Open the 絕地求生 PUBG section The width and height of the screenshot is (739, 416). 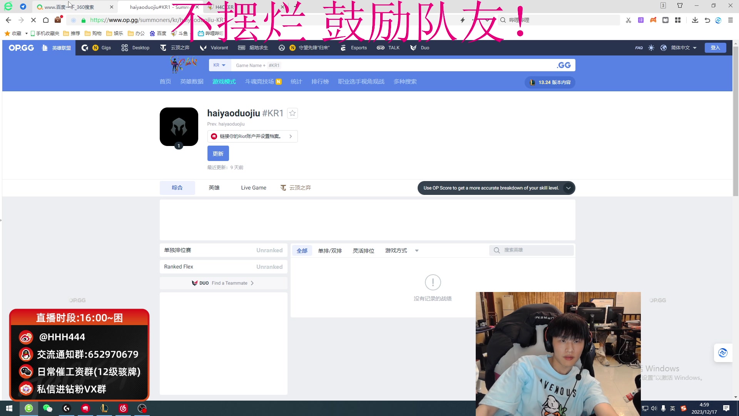(x=253, y=48)
